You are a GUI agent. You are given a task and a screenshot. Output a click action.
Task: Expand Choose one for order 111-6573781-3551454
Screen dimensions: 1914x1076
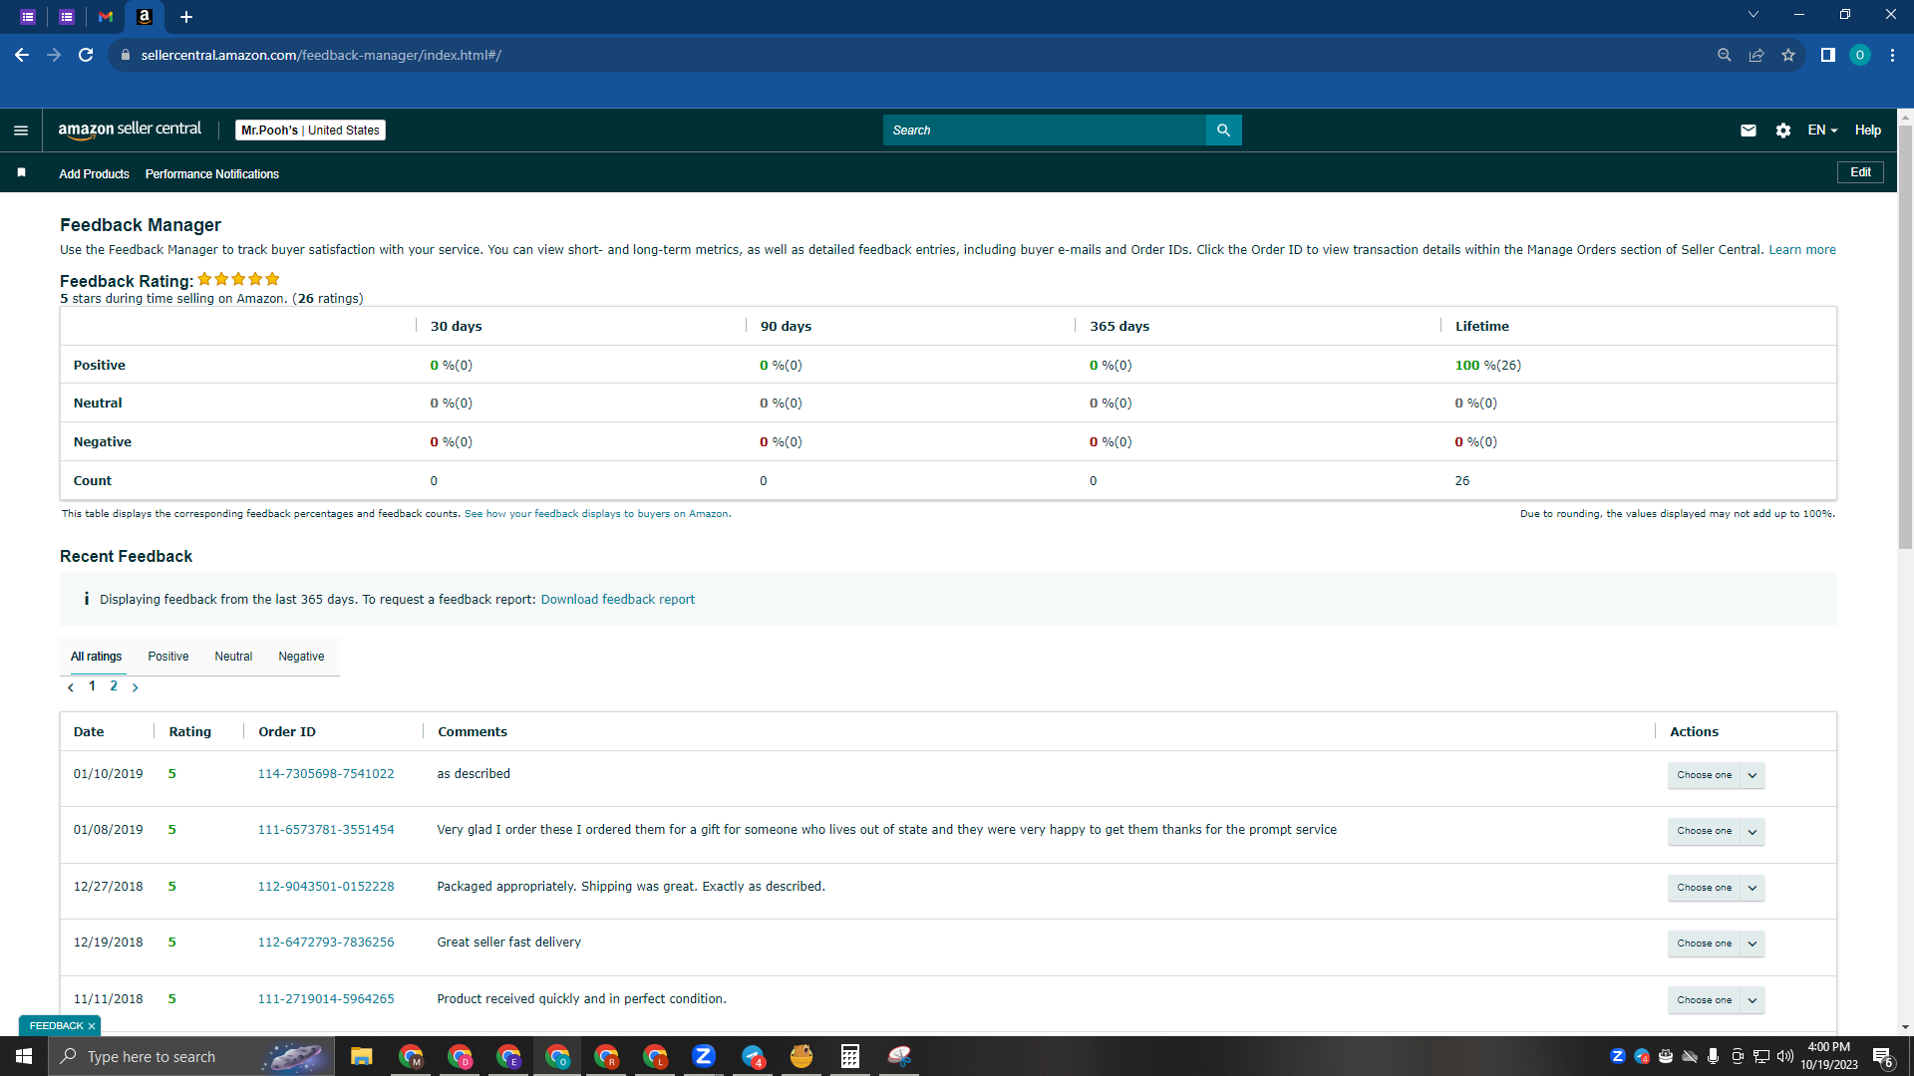[1716, 831]
